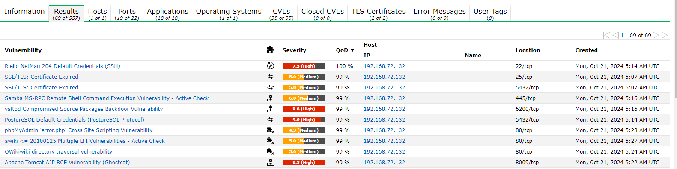Viewport: 677px width, 169px height.
Task: Open Riello NetMan 204 Default Credentials link
Action: point(63,66)
